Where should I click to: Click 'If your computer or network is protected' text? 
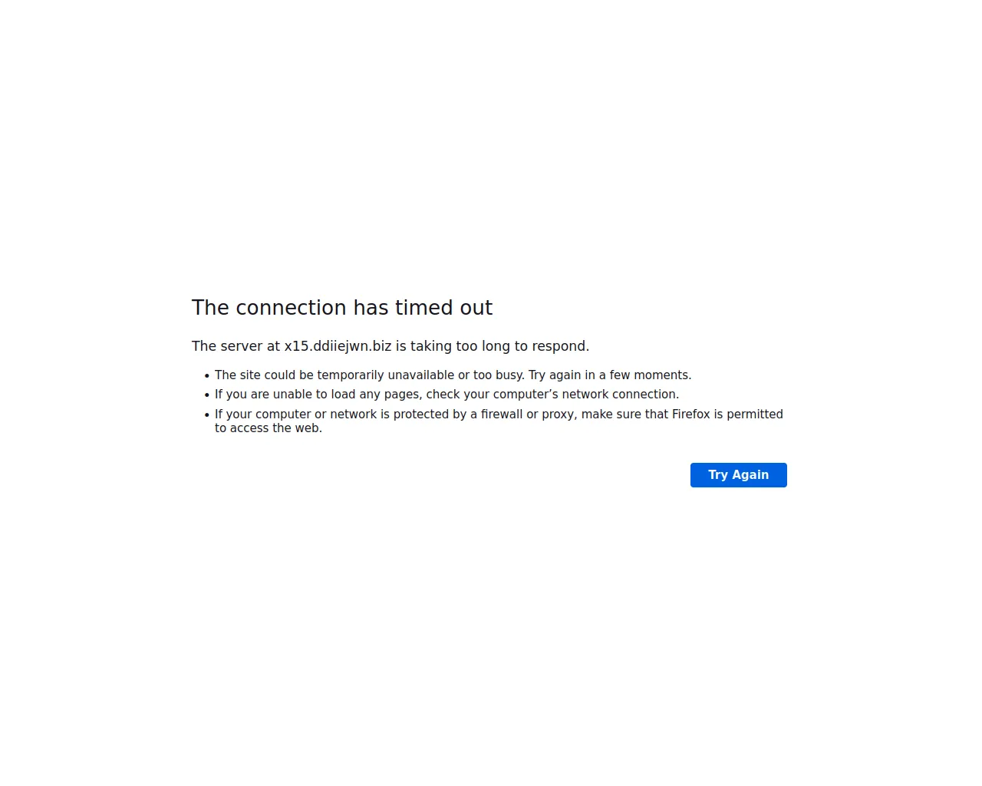(341, 414)
